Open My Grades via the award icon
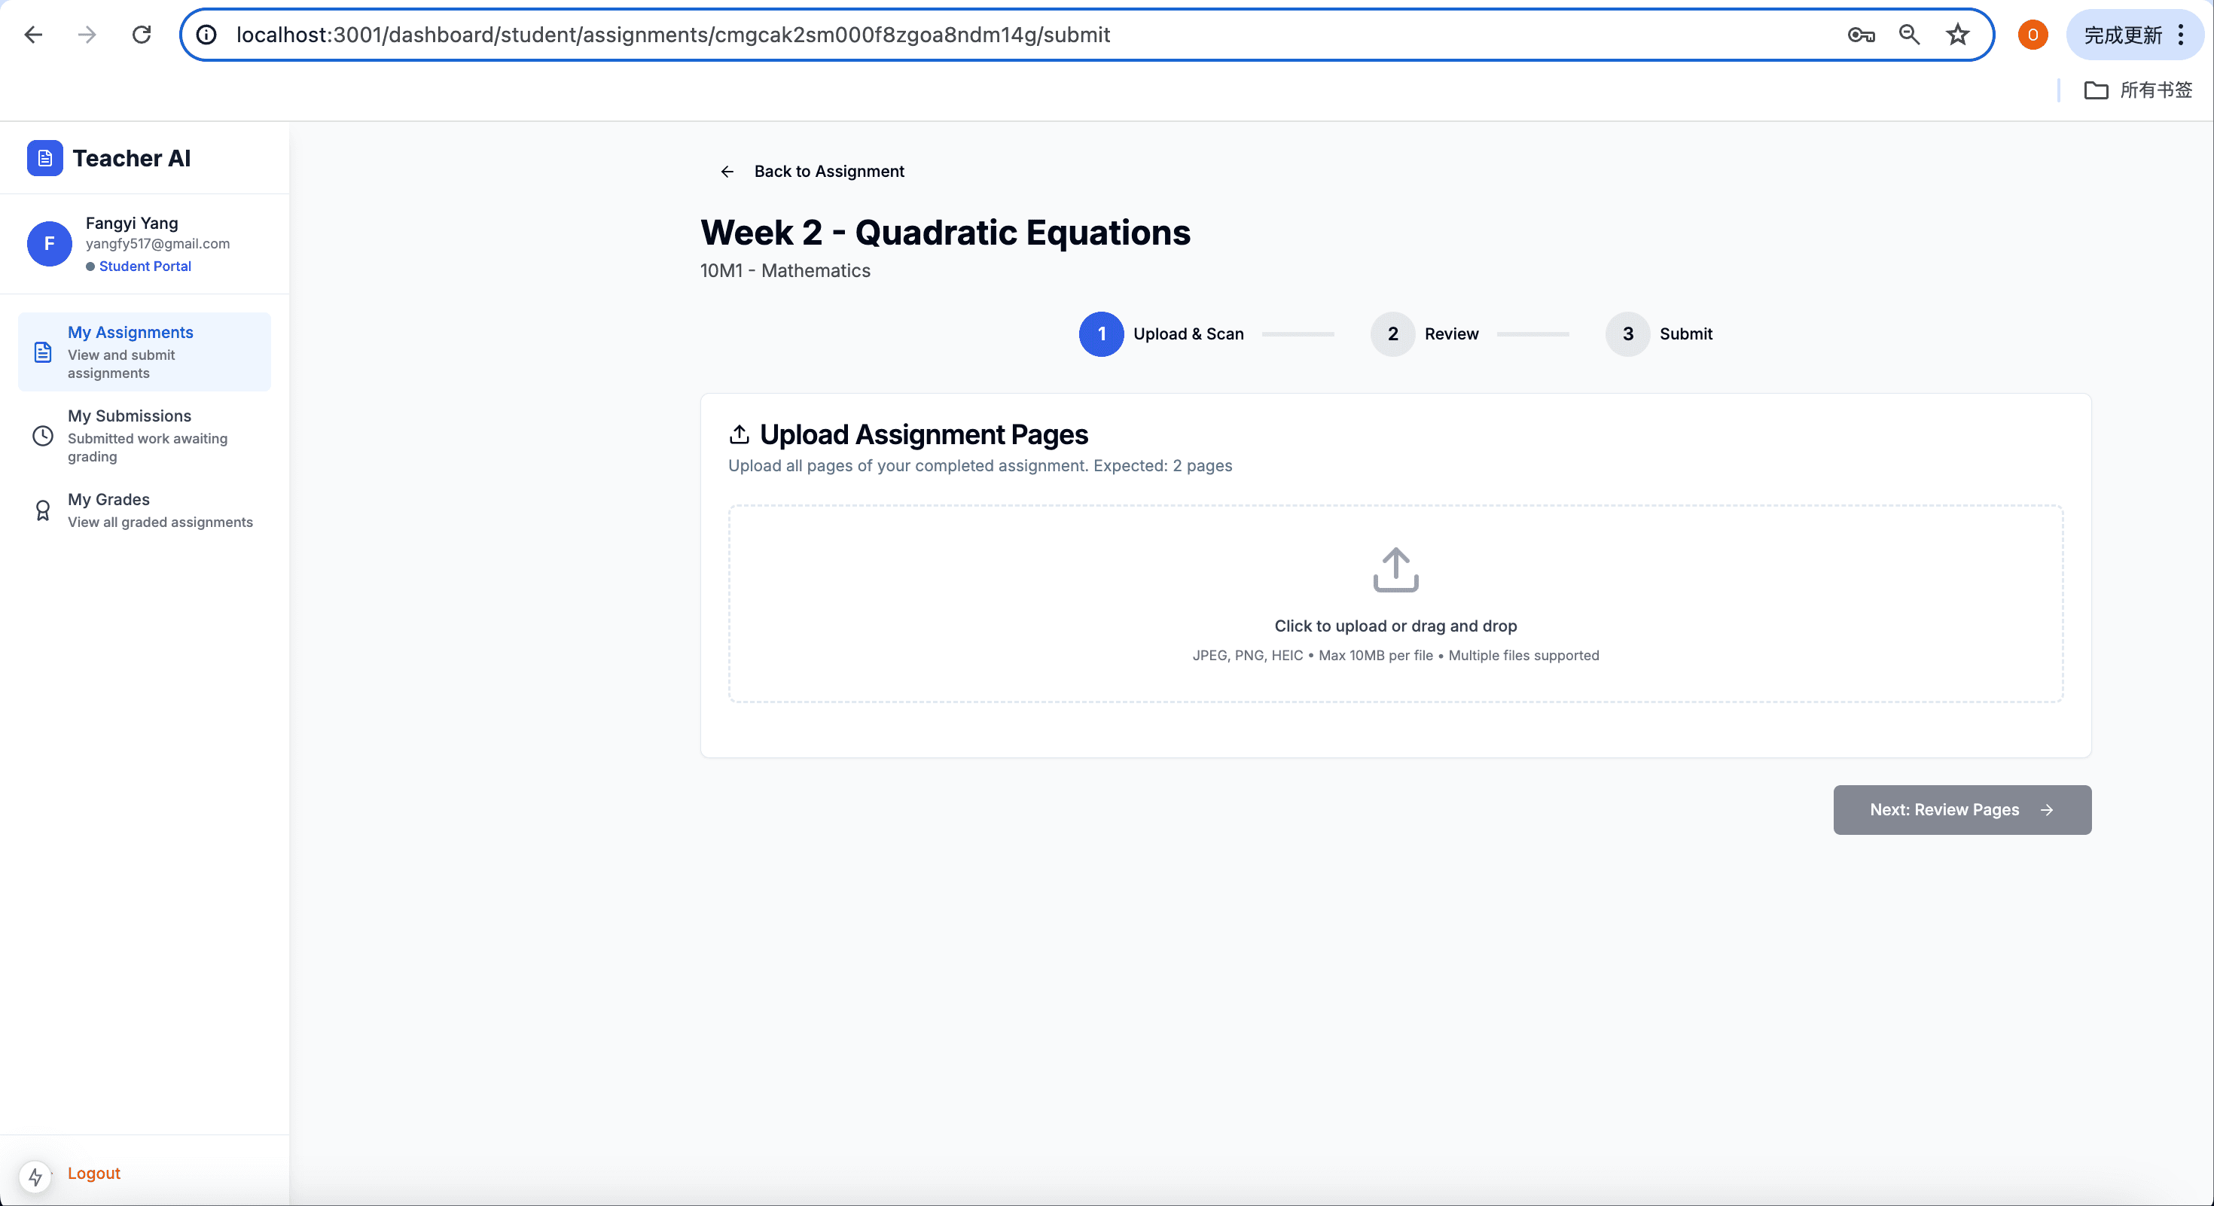The image size is (2214, 1206). click(x=43, y=510)
